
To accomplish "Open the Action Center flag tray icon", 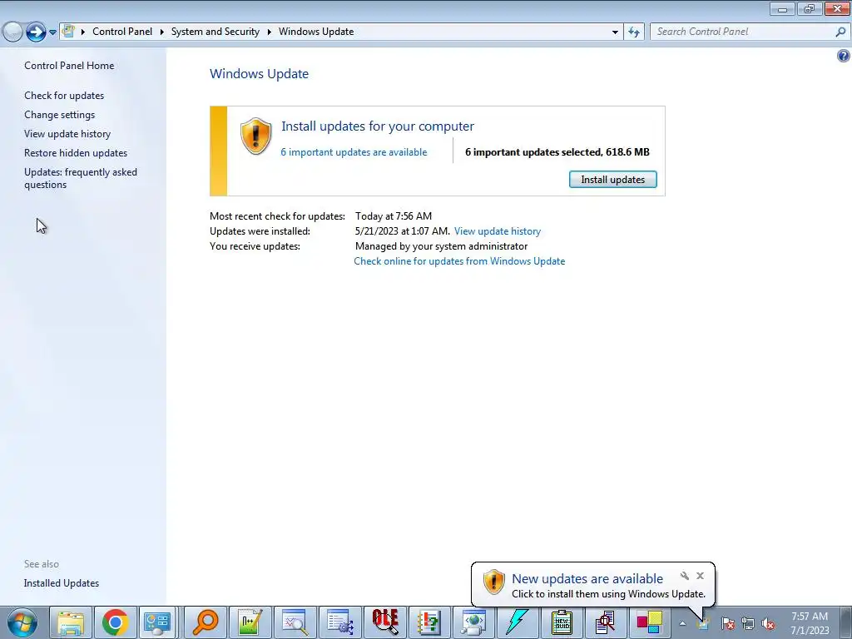I will [727, 624].
